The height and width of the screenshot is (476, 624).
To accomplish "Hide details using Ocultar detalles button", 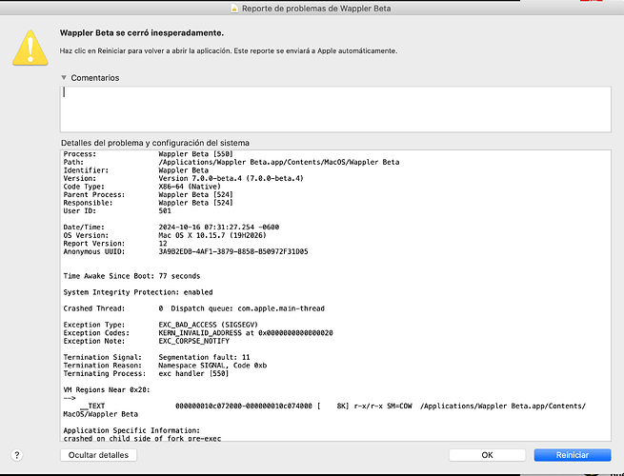I will 99,455.
